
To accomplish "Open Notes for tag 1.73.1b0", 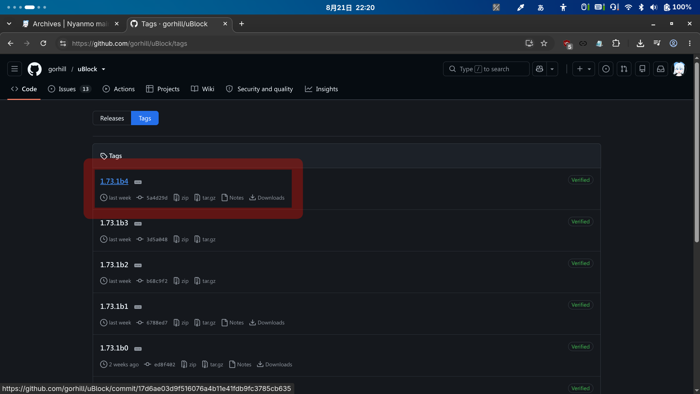I will [x=240, y=364].
